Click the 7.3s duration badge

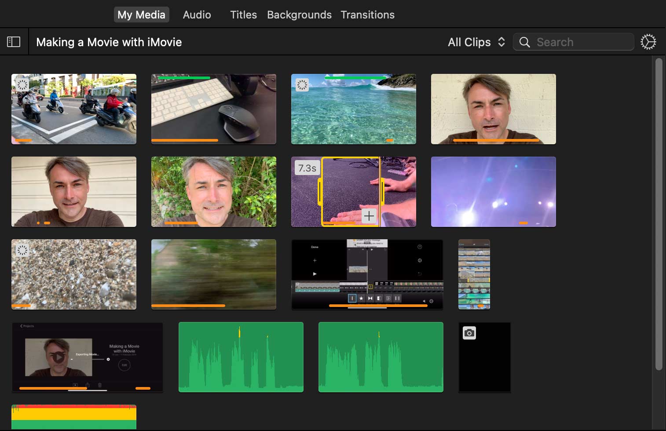tap(307, 168)
